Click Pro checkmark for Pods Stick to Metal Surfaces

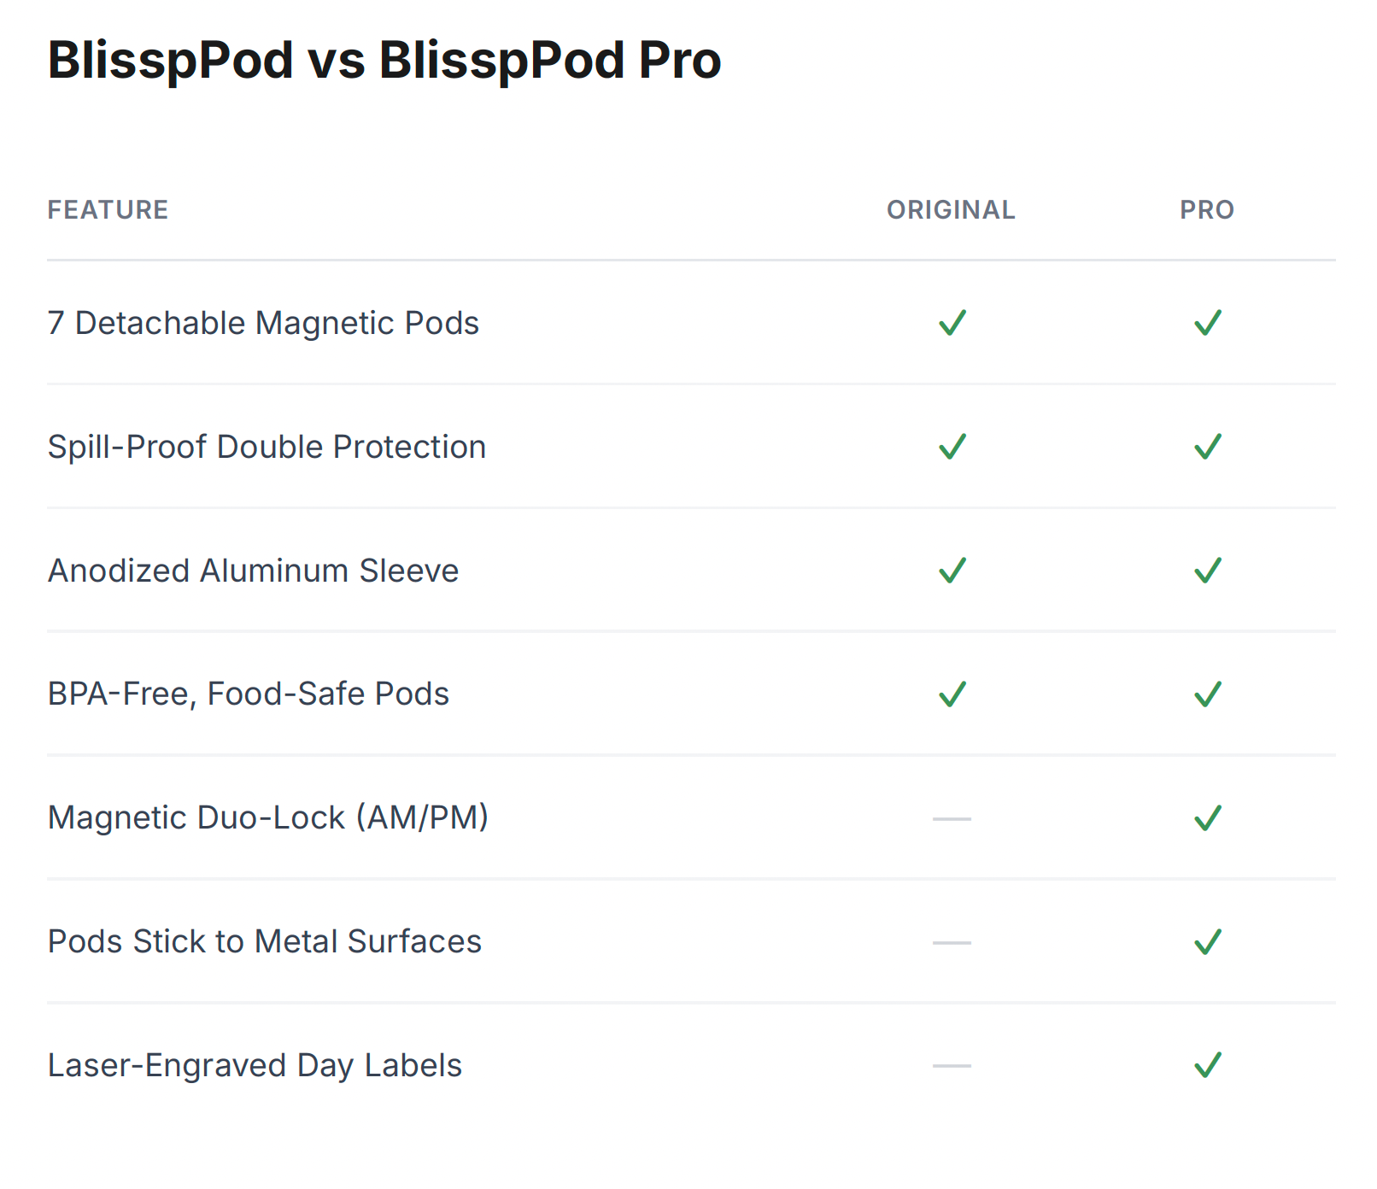[x=1207, y=942]
